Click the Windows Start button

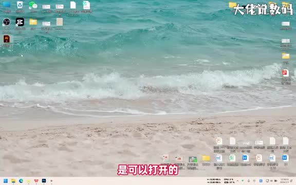(6, 181)
